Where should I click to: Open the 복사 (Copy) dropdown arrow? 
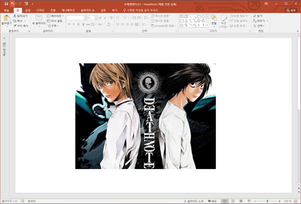[25, 21]
